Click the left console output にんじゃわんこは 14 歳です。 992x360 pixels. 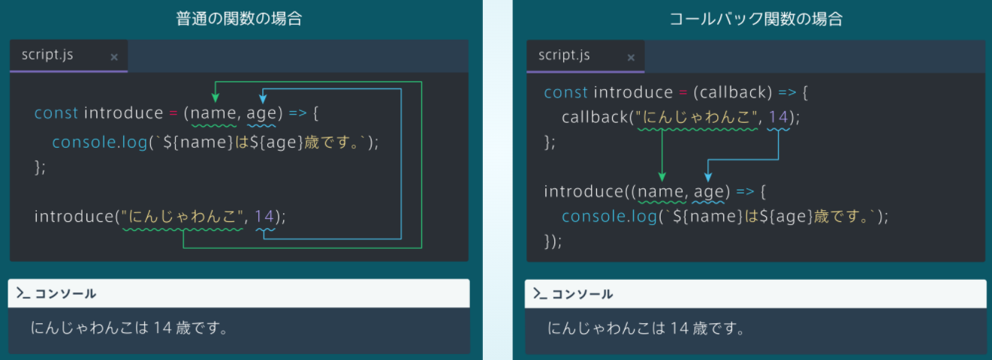point(130,328)
